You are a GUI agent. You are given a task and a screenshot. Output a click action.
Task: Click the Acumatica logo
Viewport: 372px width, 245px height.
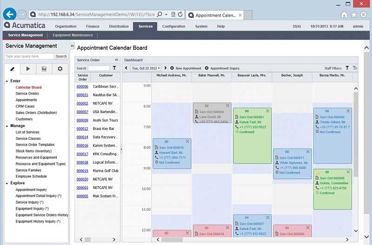coord(25,26)
